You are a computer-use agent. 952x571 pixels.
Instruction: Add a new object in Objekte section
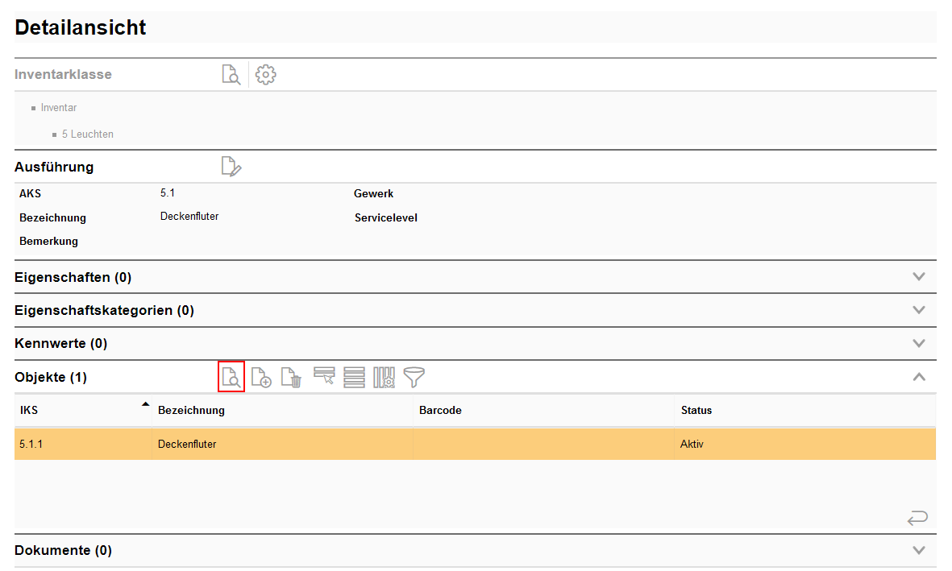pyautogui.click(x=261, y=377)
